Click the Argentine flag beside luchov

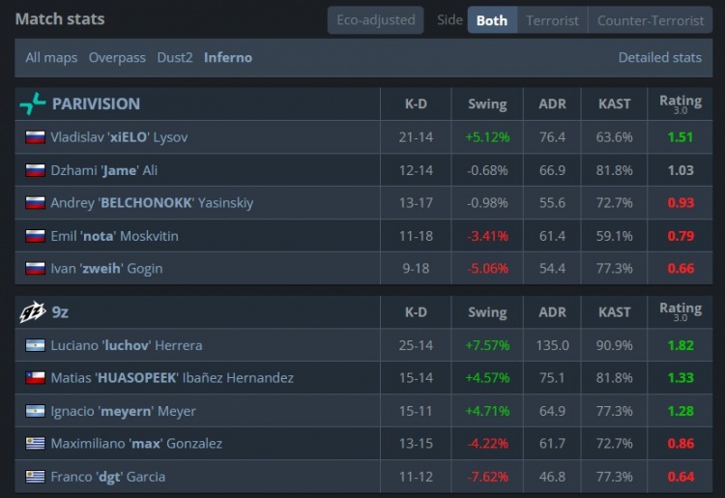point(35,345)
